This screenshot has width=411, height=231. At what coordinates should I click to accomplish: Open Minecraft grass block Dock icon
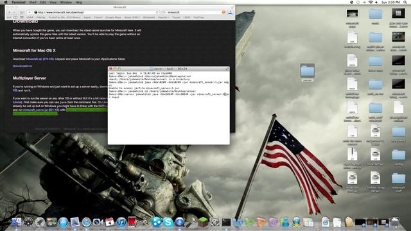[x=203, y=222]
